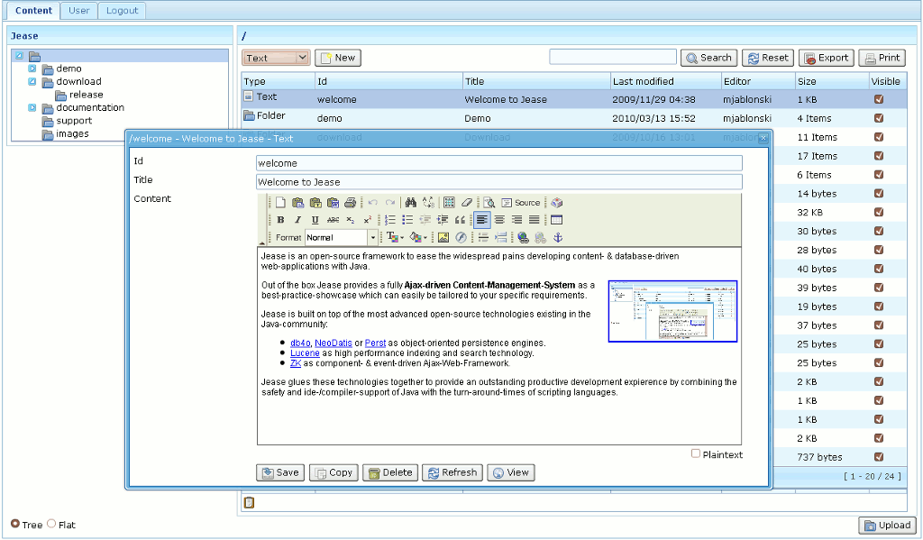Expand the documentation tree folder
The width and height of the screenshot is (923, 540).
[x=32, y=108]
